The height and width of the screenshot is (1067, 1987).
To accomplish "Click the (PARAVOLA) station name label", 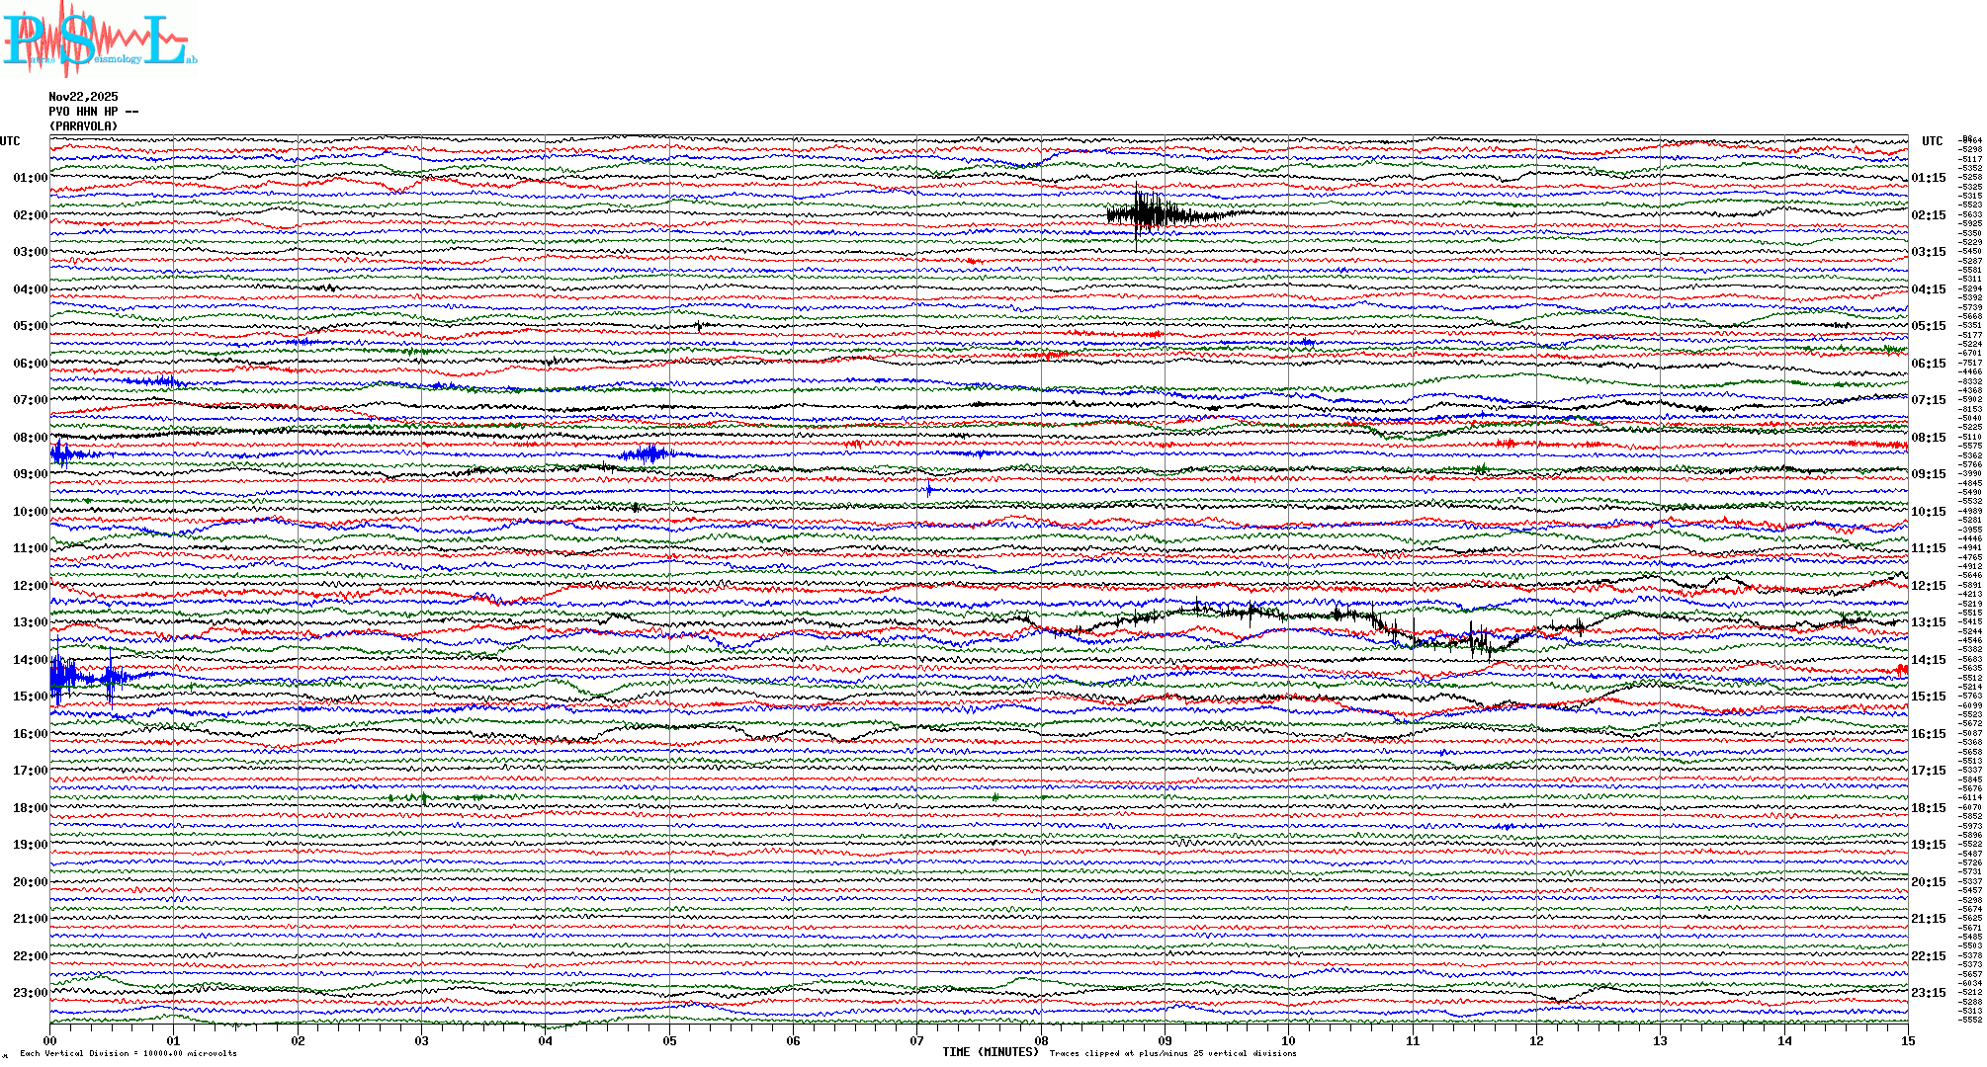I will [83, 126].
